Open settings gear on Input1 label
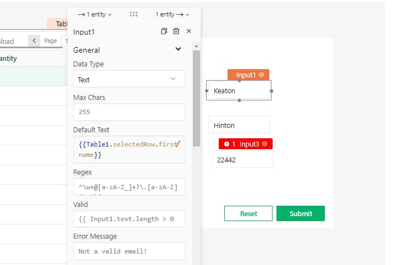393x265 pixels. [x=261, y=75]
